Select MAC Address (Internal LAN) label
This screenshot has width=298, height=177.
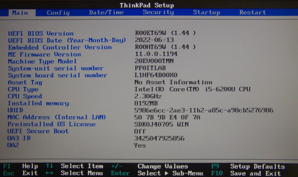click(56, 117)
